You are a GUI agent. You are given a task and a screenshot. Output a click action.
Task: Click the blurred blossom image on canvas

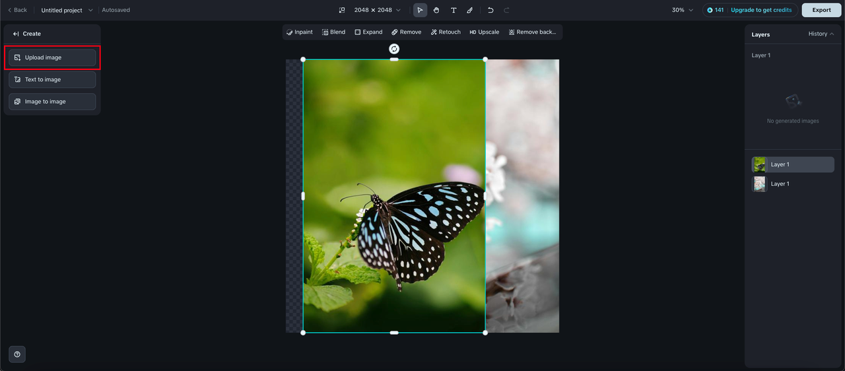tap(522, 196)
